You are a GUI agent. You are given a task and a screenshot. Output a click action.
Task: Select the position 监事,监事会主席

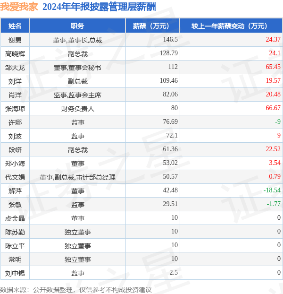tap(77, 95)
